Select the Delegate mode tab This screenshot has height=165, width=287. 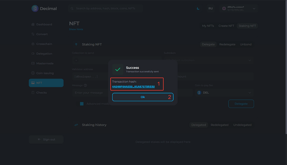tap(208, 44)
